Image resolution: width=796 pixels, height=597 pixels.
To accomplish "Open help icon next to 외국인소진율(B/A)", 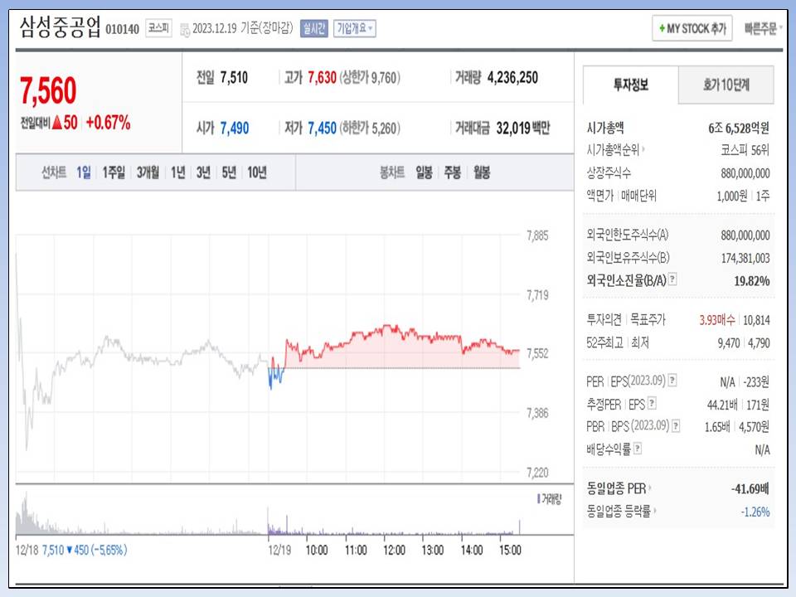I will pyautogui.click(x=672, y=279).
